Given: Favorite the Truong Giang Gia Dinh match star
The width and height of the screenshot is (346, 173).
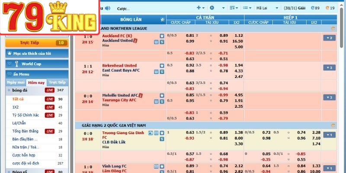Looking at the screenshot, I should 162,133.
